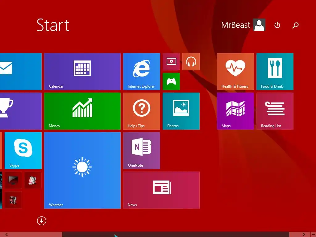Open the Weather tile
Viewport: 316px width, 237px height.
click(82, 170)
